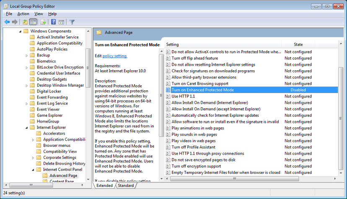Viewport: 347px width, 199px height.
Task: Expand the BitLocker Drive Encryption node
Action: 27,68
